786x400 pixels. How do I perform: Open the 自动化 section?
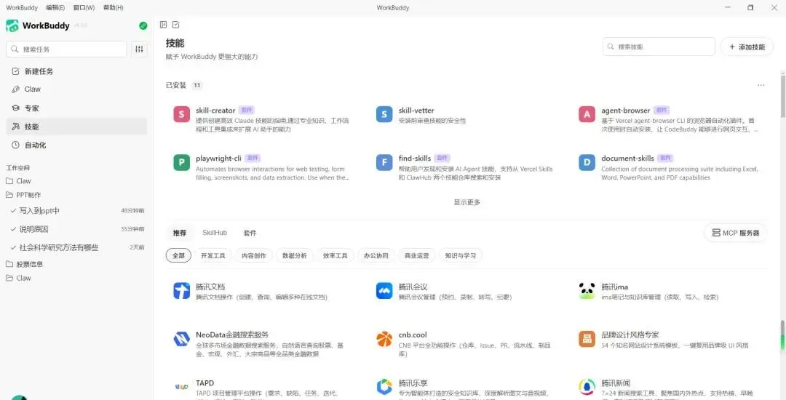coord(76,145)
